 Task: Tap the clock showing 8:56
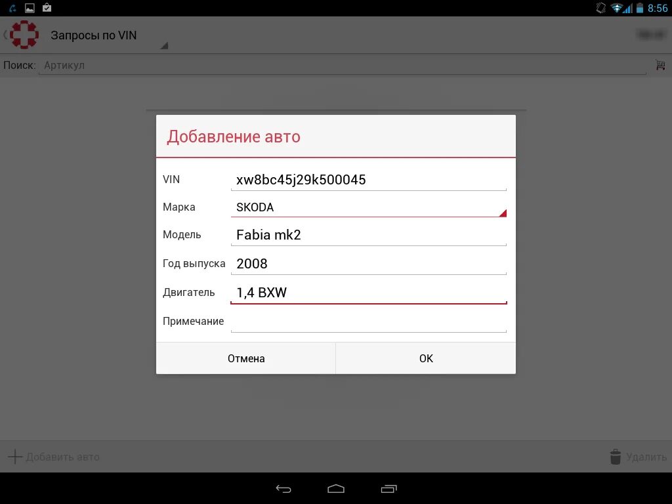pyautogui.click(x=656, y=8)
